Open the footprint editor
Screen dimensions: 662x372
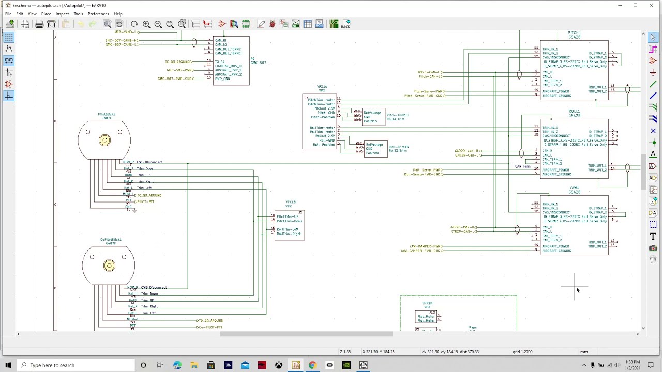point(246,24)
